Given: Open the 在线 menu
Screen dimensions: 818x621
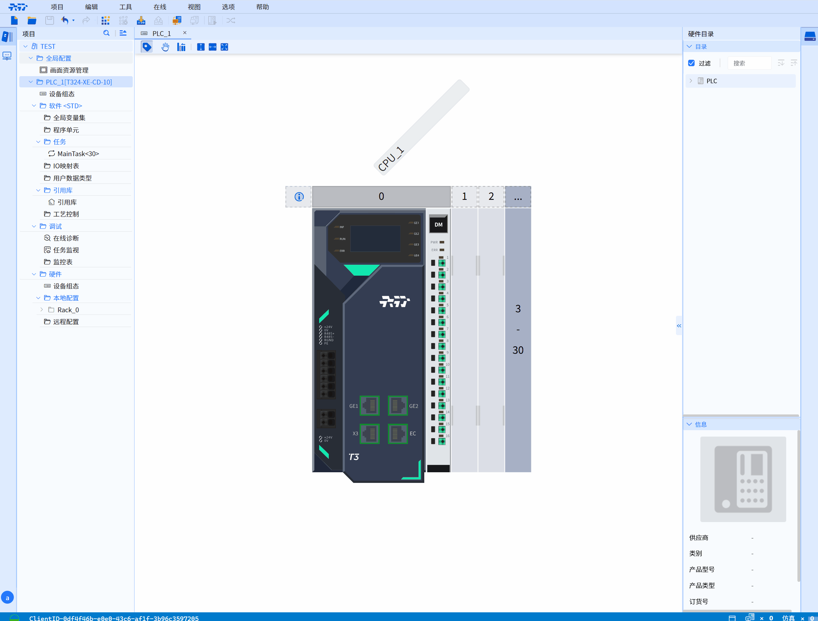Looking at the screenshot, I should click(160, 7).
